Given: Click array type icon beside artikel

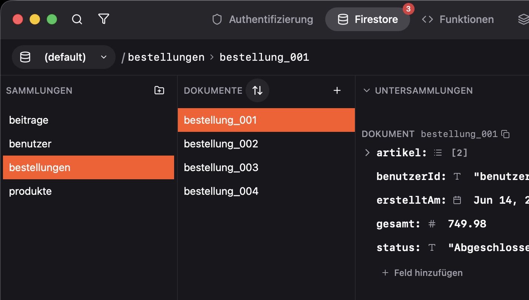Looking at the screenshot, I should pos(438,153).
